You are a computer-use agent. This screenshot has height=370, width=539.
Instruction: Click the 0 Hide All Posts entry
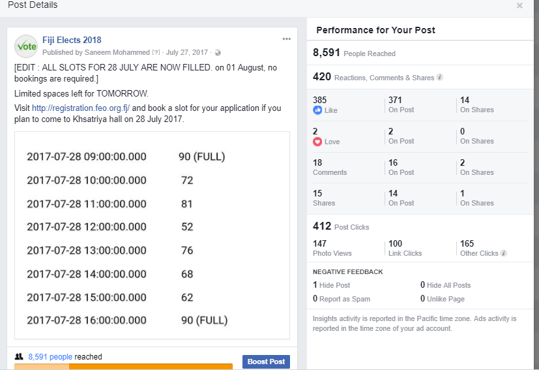(446, 285)
